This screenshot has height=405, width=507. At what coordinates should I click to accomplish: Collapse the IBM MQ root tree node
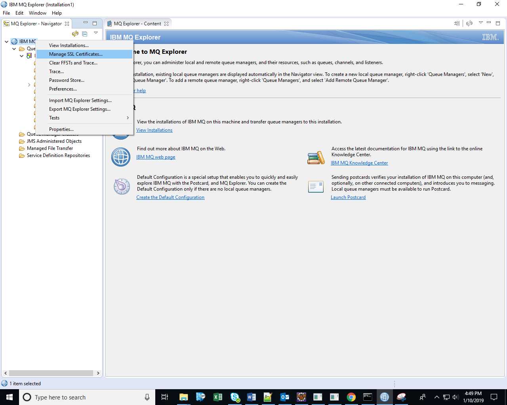pos(7,42)
